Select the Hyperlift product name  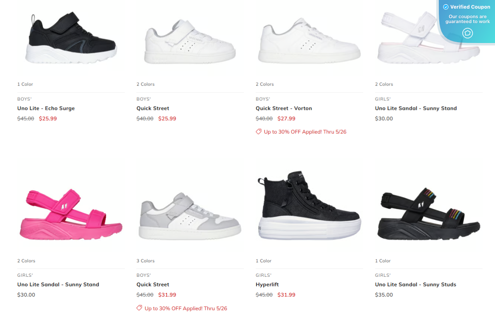pos(267,285)
